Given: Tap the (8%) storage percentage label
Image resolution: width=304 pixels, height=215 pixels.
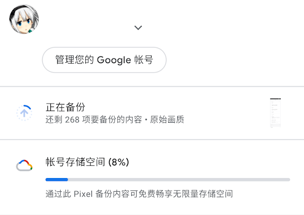Looking at the screenshot, I should (118, 162).
